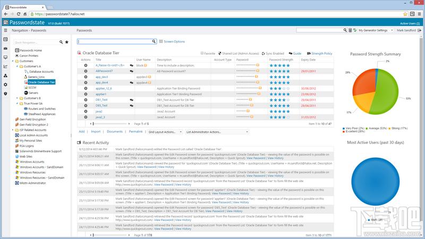Collapse the Customer's A folder
This screenshot has width=425, height=239.
pos(17,66)
